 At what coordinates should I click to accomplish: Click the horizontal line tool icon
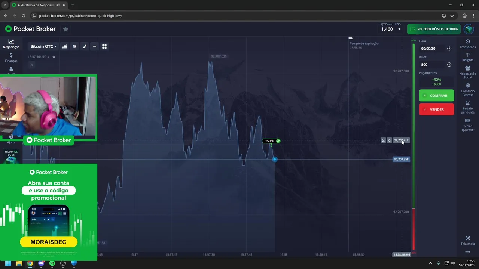pyautogui.click(x=94, y=46)
